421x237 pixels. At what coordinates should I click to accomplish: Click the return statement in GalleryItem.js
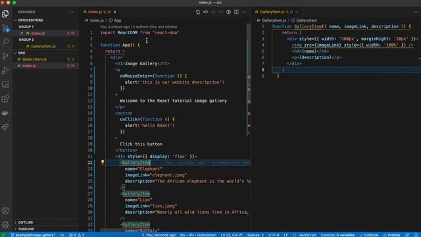tap(291, 33)
